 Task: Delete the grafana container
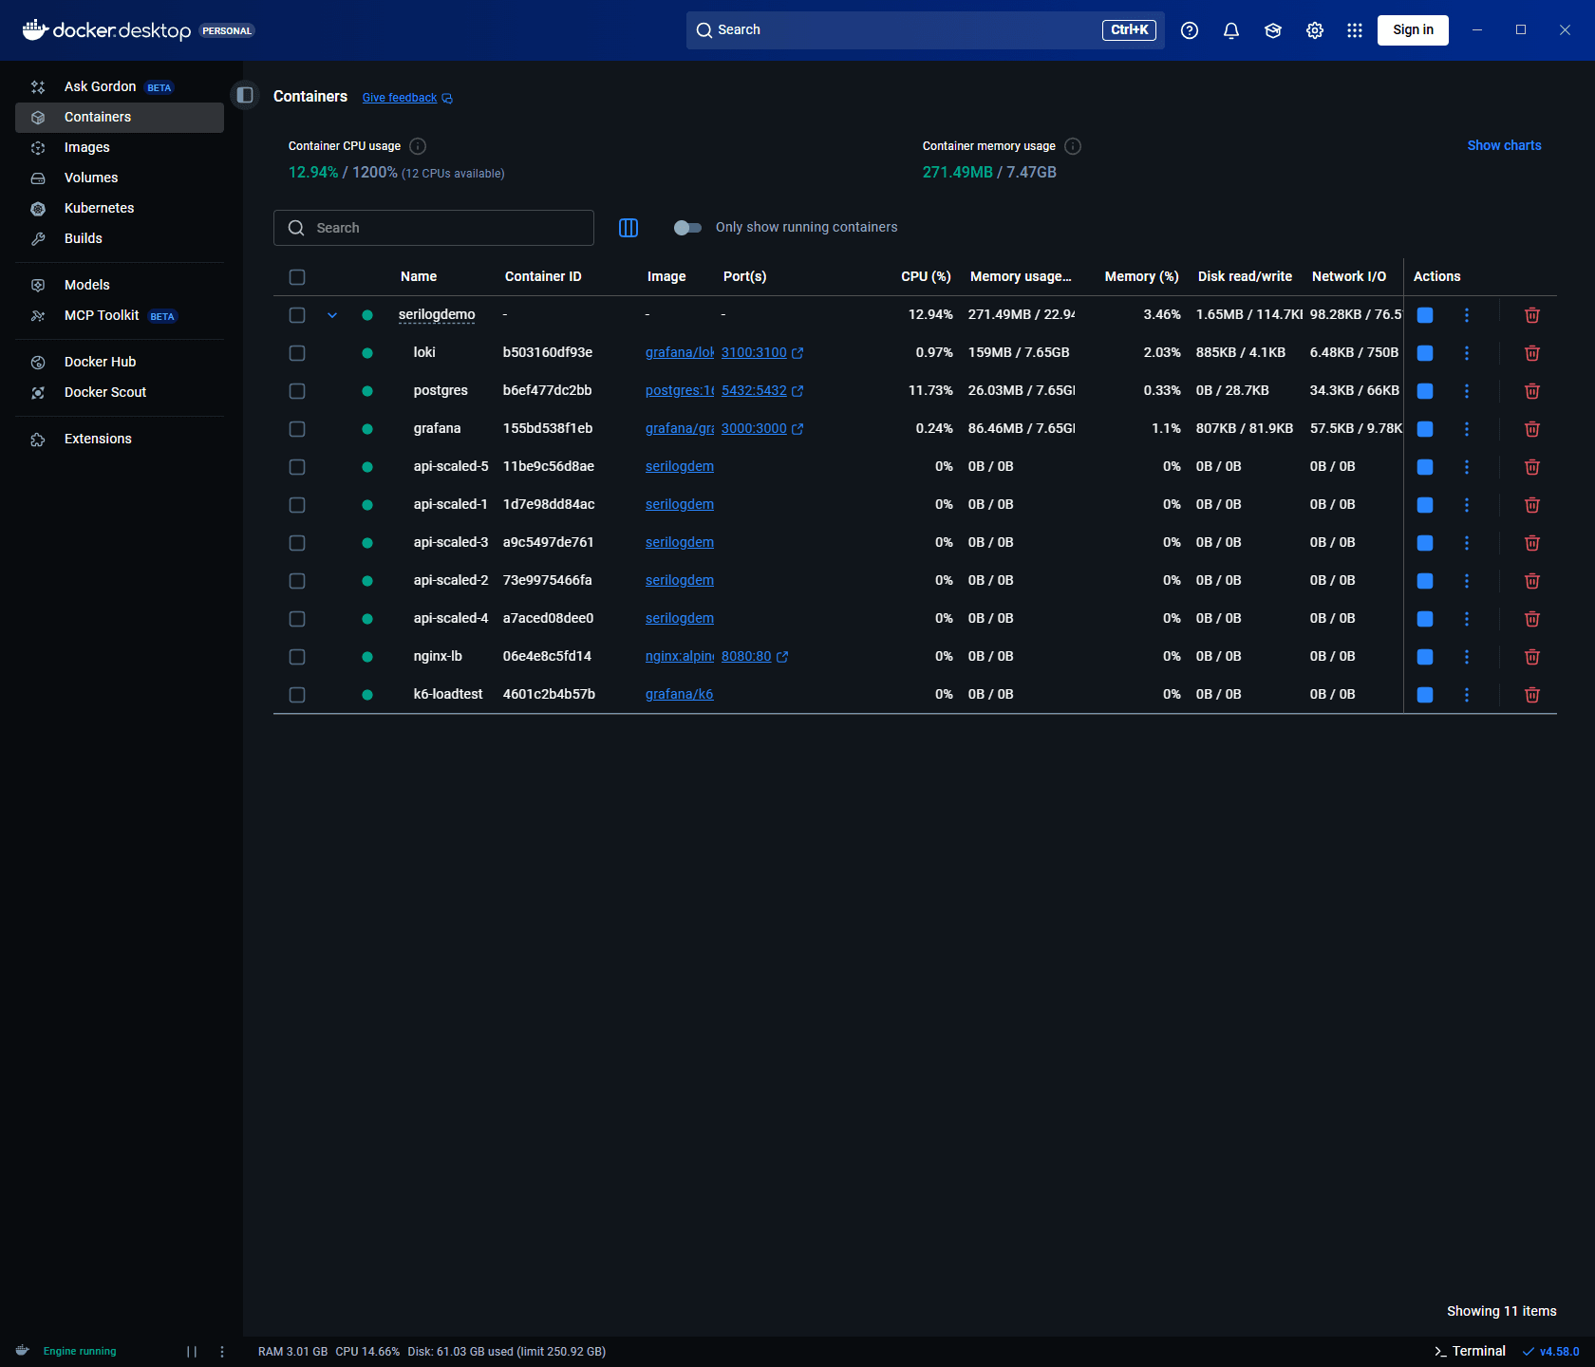[1531, 428]
